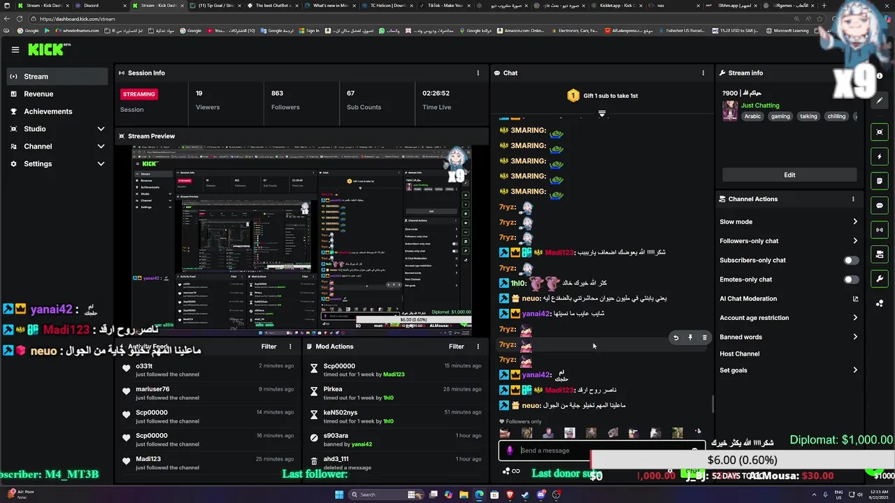The height and width of the screenshot is (503, 895).
Task: Click the browser address bar URL
Action: (x=78, y=19)
